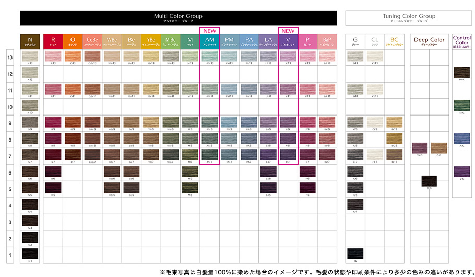Pick the M-C green control swatch
Viewport: 475px width, 277px height.
point(461,105)
